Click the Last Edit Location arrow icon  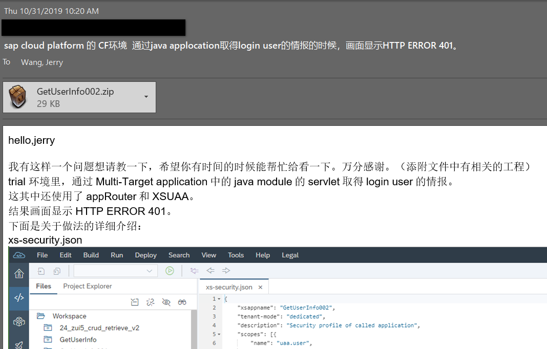point(194,271)
